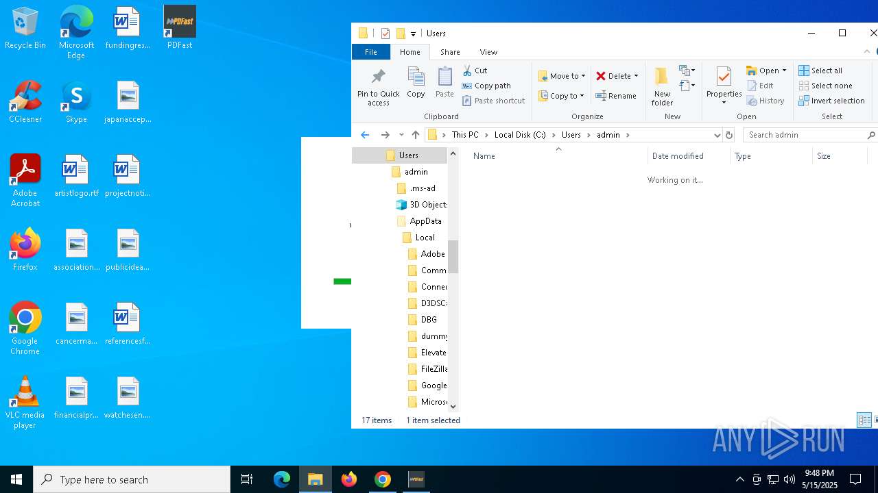Click Select none

point(825,86)
